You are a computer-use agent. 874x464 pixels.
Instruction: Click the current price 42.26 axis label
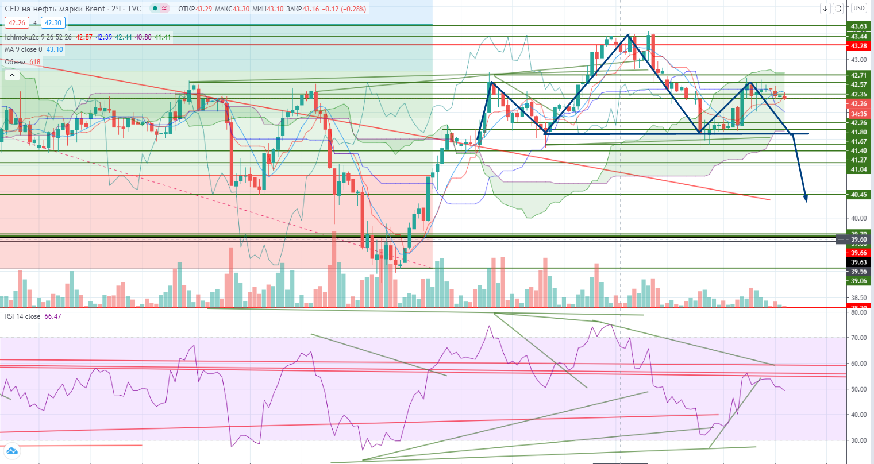click(x=858, y=103)
